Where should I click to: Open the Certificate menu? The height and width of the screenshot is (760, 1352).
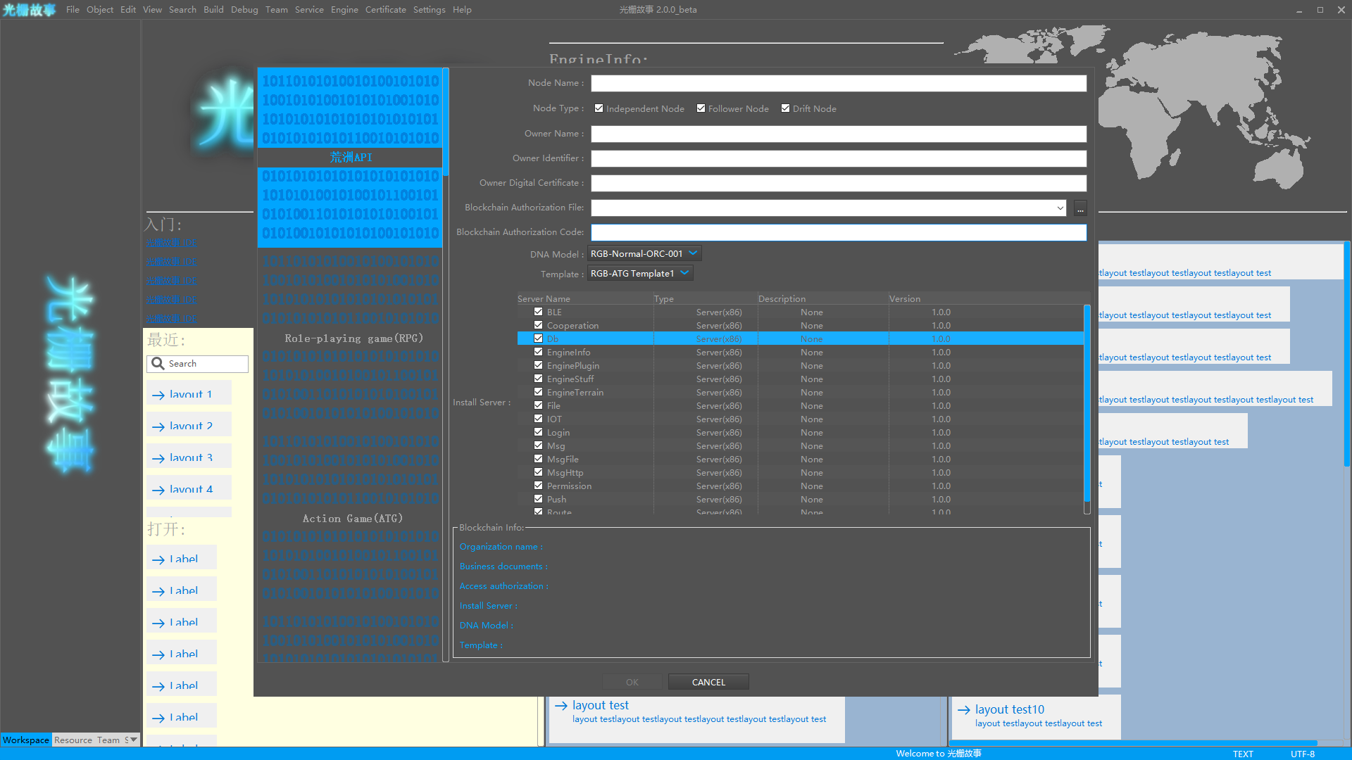click(385, 10)
